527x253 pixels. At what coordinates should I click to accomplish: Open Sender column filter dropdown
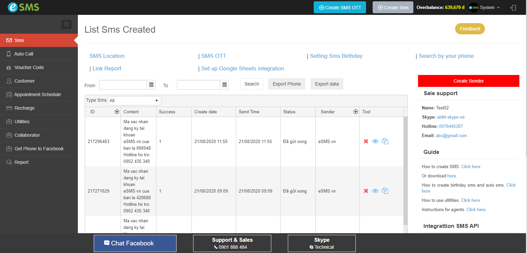[356, 112]
